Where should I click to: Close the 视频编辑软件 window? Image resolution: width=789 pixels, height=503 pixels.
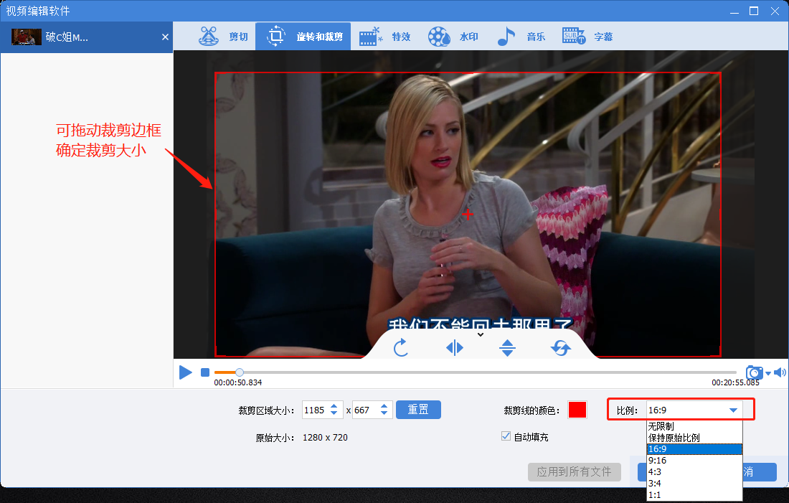point(775,11)
